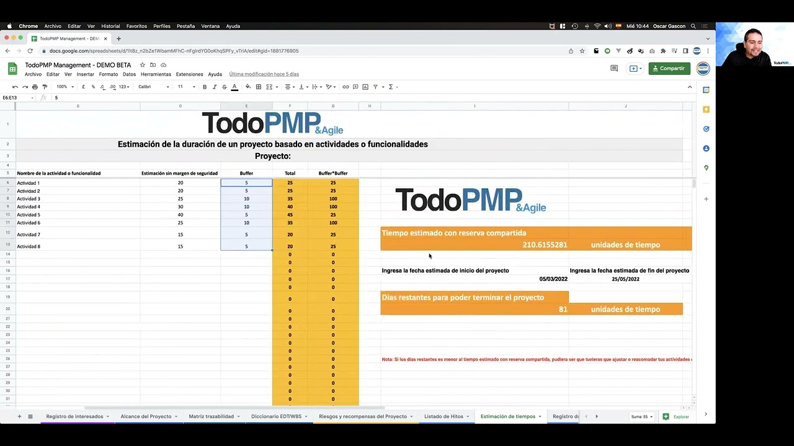This screenshot has width=794, height=446.
Task: Open the Extensiones menu
Action: click(189, 74)
